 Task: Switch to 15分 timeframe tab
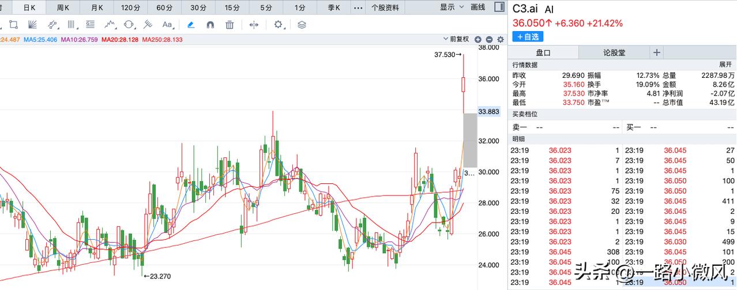(232, 7)
